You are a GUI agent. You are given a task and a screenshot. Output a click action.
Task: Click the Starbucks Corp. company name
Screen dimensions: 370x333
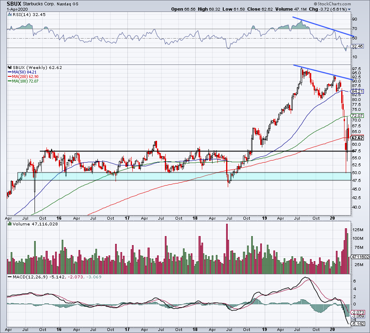(39, 4)
